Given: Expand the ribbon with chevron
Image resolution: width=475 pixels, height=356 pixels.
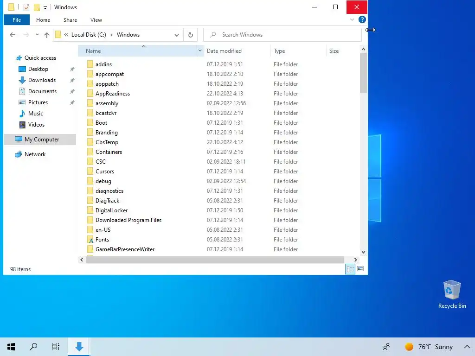Looking at the screenshot, I should pyautogui.click(x=352, y=19).
